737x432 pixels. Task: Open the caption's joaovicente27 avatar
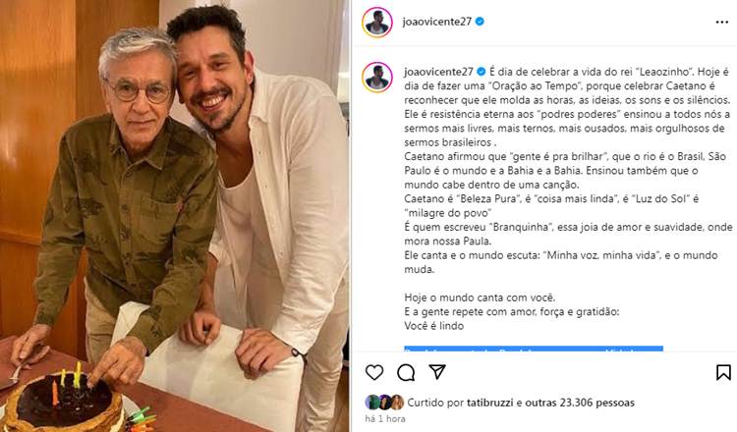click(377, 77)
